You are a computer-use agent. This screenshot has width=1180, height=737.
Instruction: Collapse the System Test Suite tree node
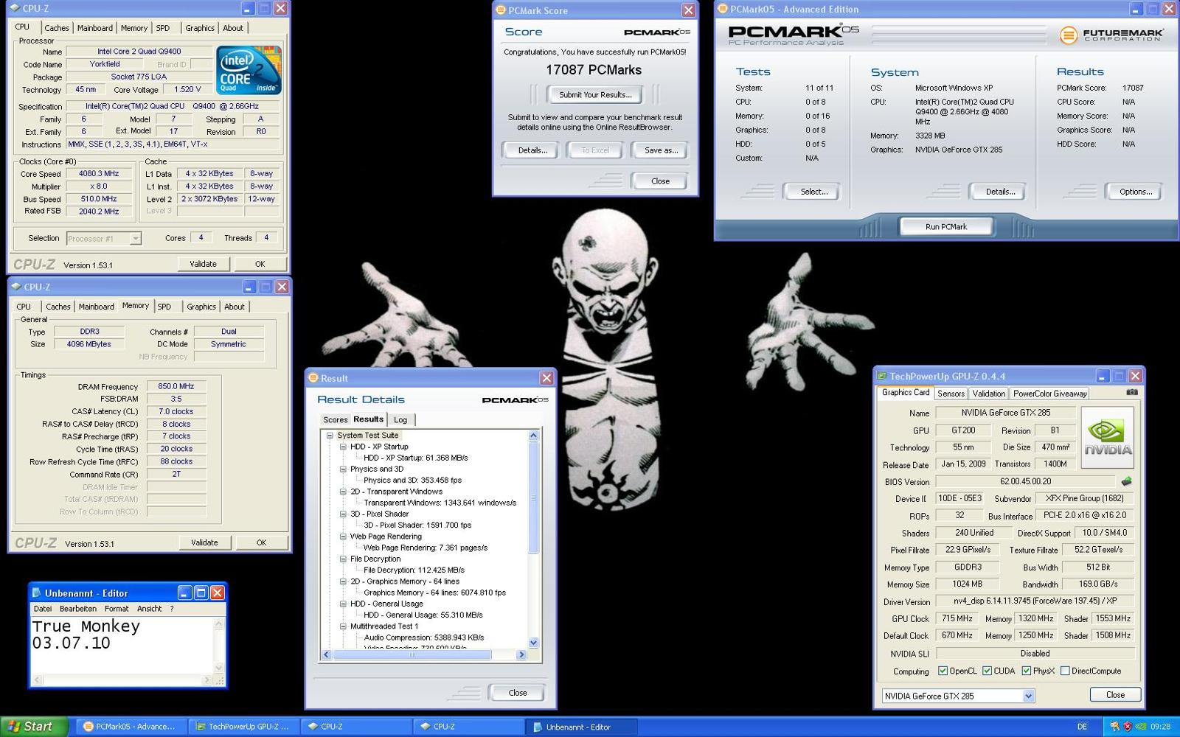pyautogui.click(x=330, y=436)
